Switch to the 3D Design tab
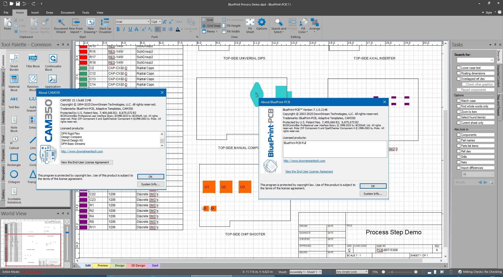This screenshot has height=277, width=503. coord(138,265)
